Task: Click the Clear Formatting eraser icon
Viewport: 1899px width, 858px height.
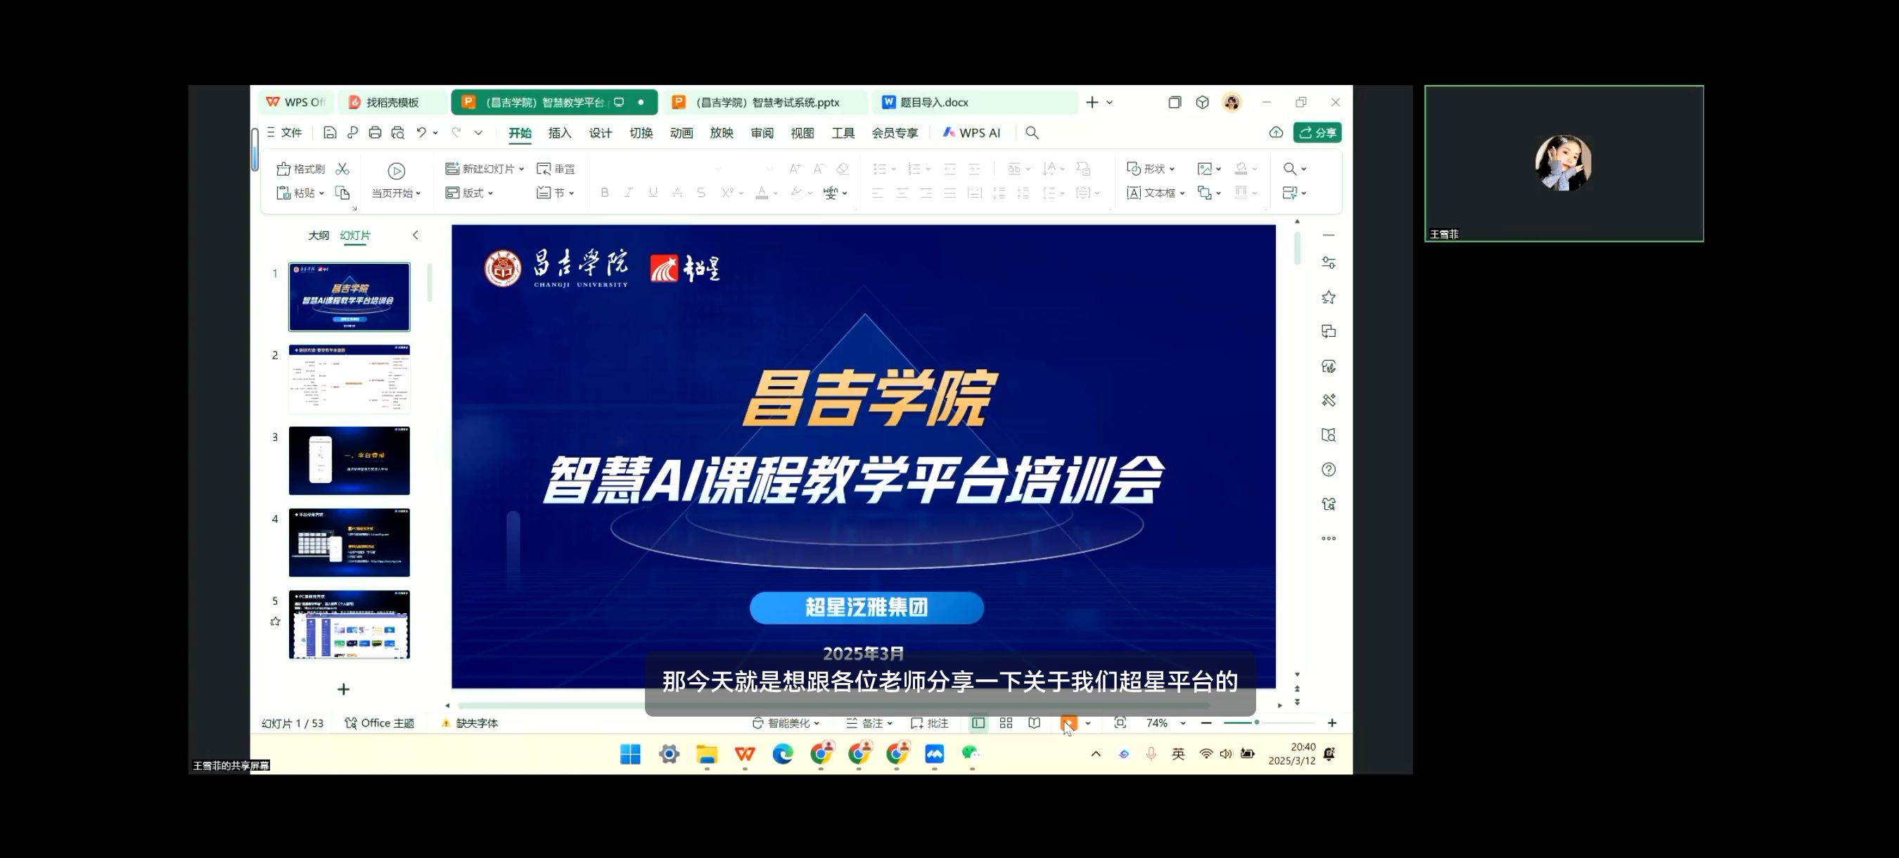Action: pos(843,169)
